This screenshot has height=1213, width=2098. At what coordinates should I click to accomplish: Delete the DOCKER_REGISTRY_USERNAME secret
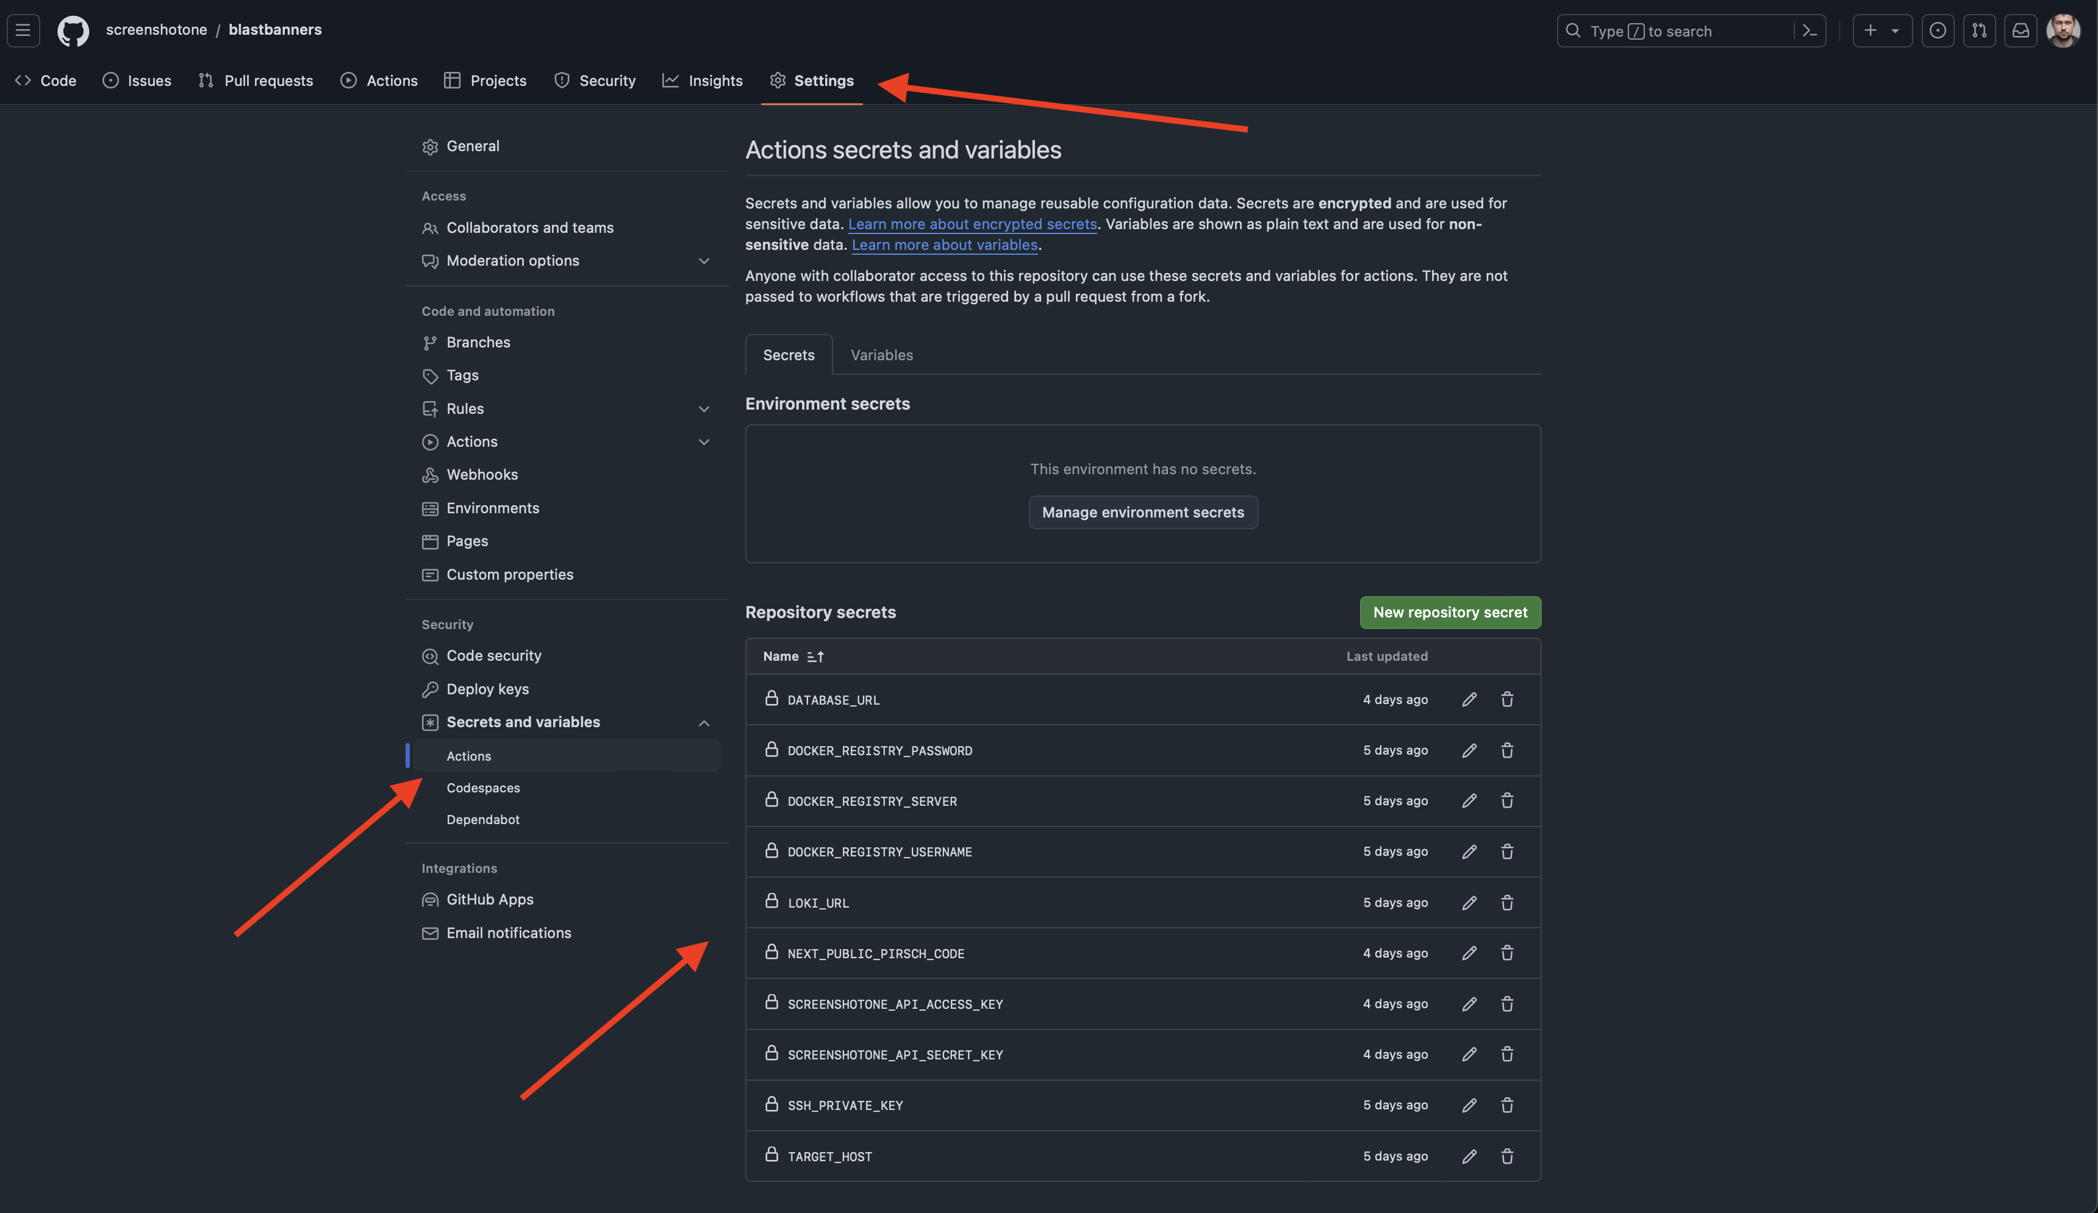[1507, 851]
